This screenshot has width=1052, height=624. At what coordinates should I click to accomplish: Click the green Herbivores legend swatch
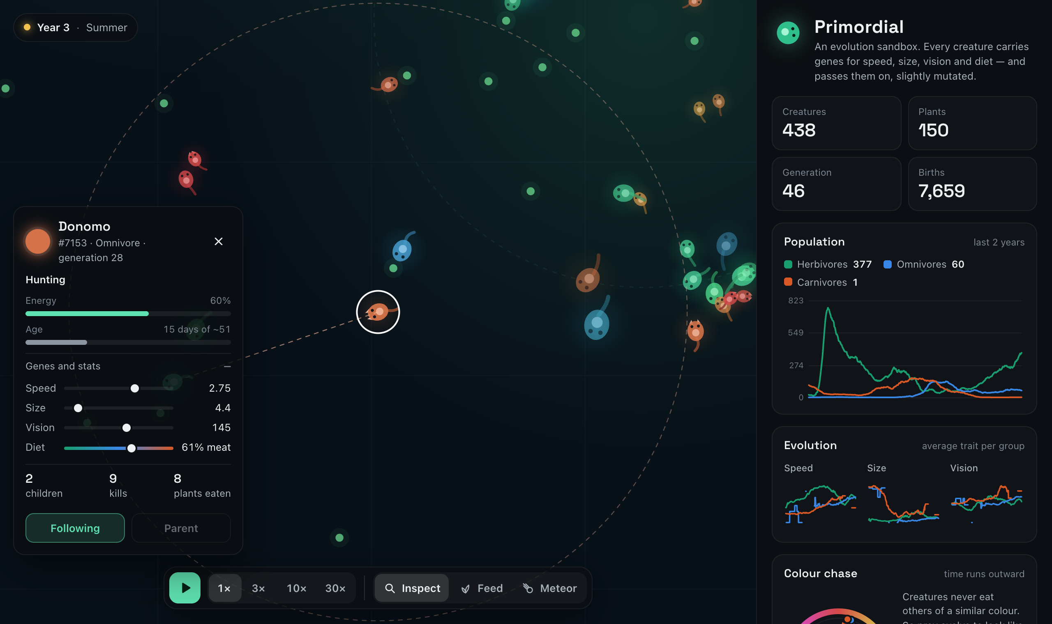click(788, 264)
